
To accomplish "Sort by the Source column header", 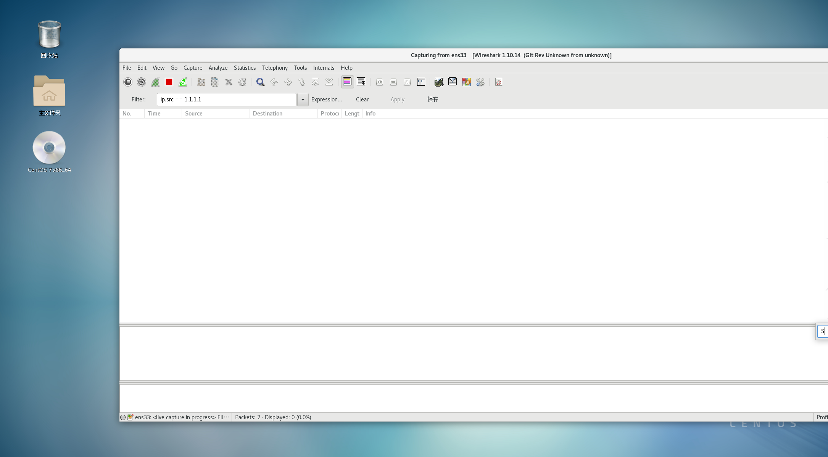I will pyautogui.click(x=215, y=114).
